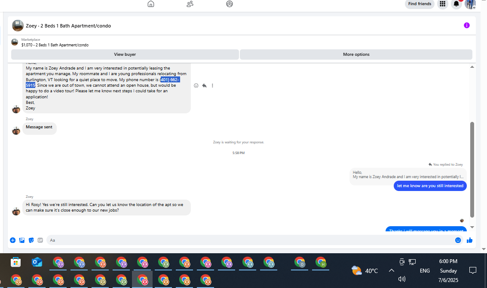Open Windows notification center icon

click(472, 271)
